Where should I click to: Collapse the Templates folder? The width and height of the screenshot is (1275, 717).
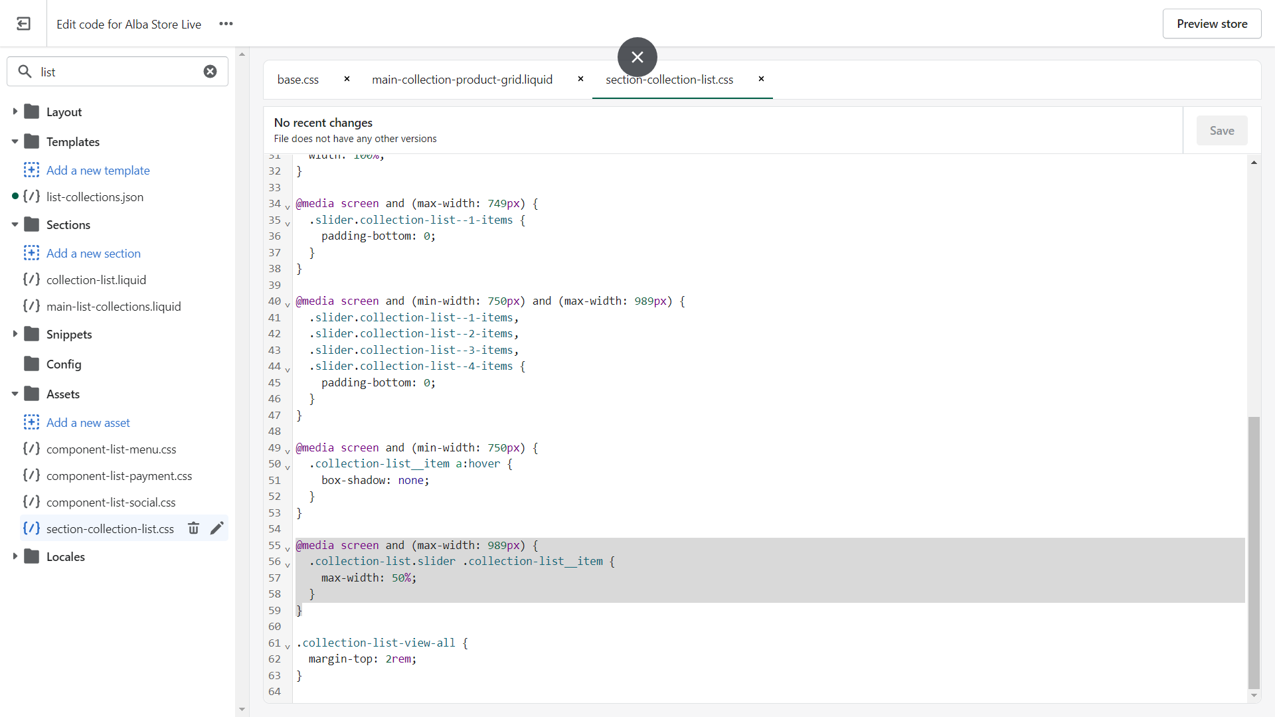[x=15, y=141]
